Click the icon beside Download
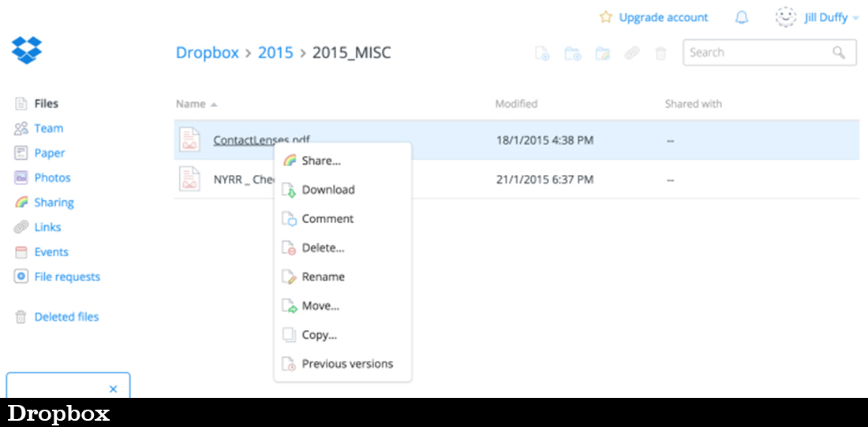This screenshot has height=427, width=868. [x=290, y=190]
